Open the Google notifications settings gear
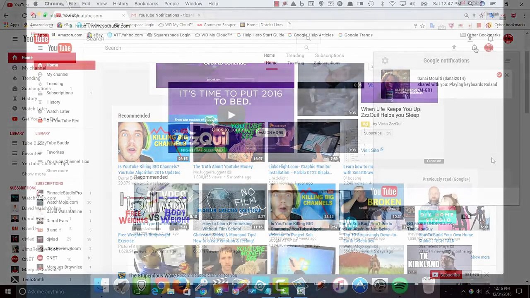This screenshot has width=530, height=298. click(385, 61)
